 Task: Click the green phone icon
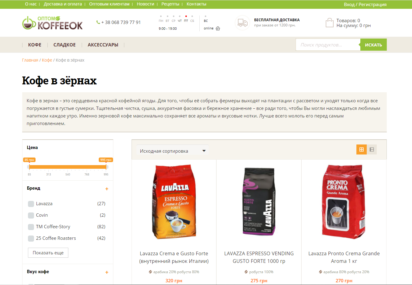98,22
